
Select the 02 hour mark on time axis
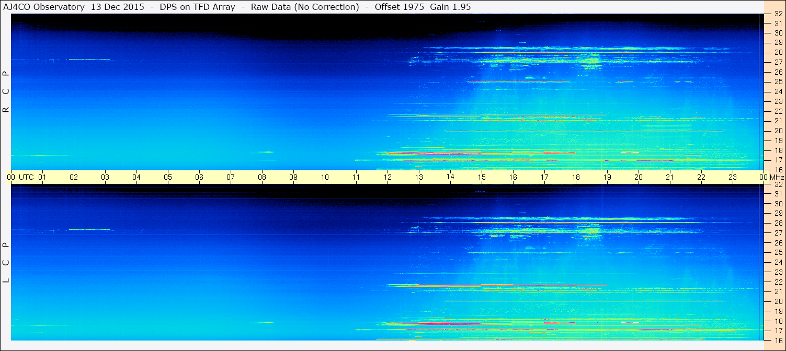[74, 177]
